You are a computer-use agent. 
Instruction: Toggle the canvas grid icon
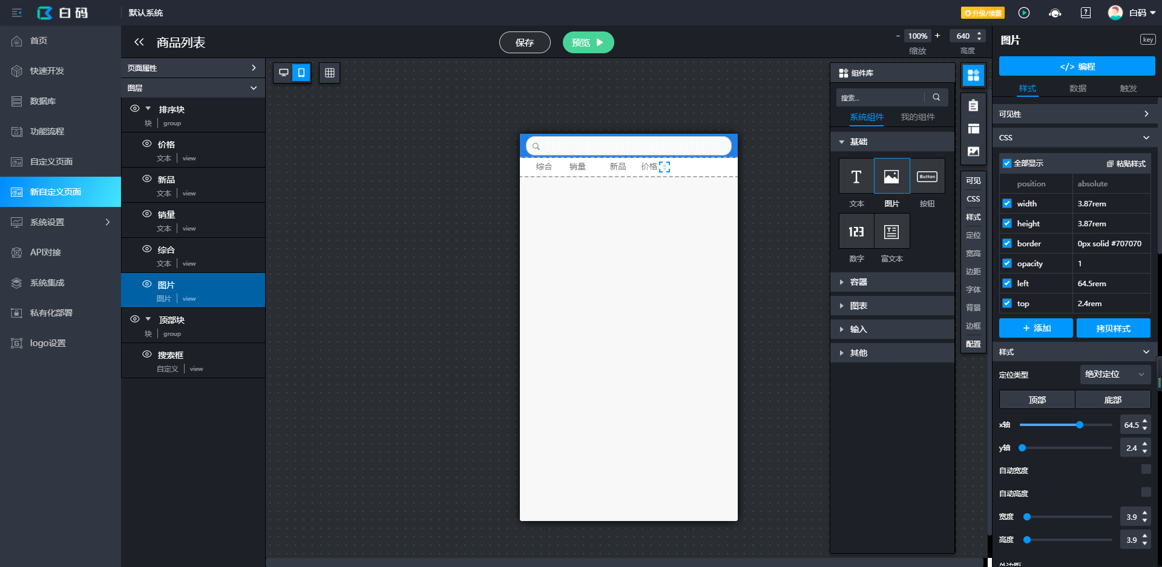pyautogui.click(x=330, y=73)
